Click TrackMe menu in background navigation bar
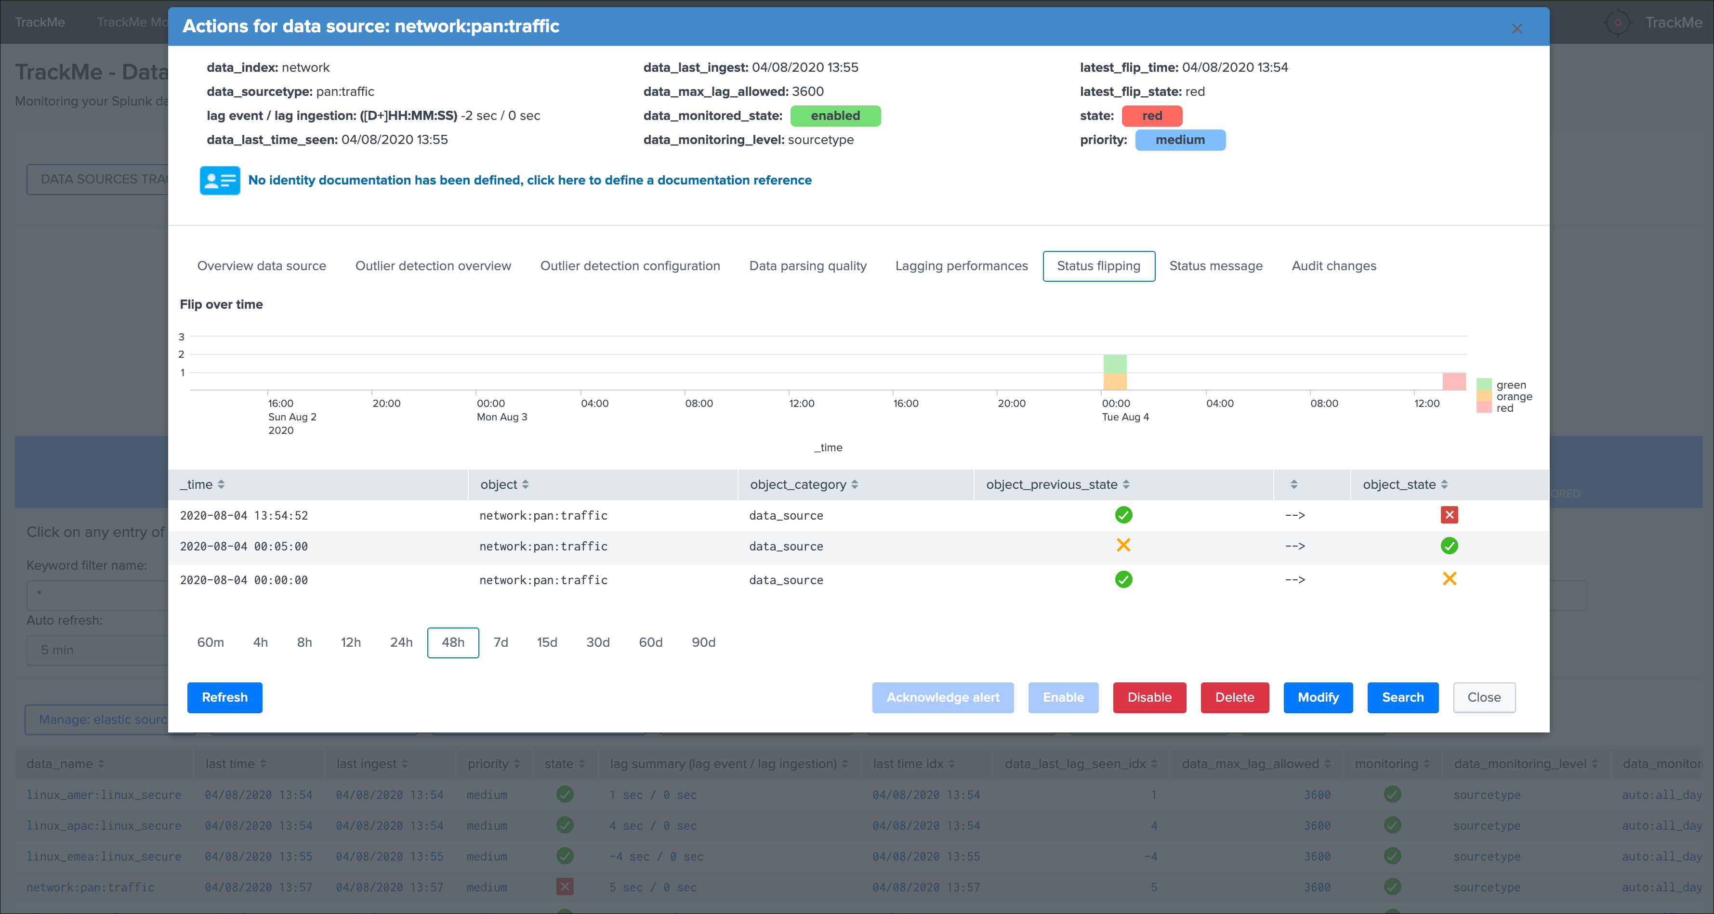Viewport: 1714px width, 914px height. 40,22
